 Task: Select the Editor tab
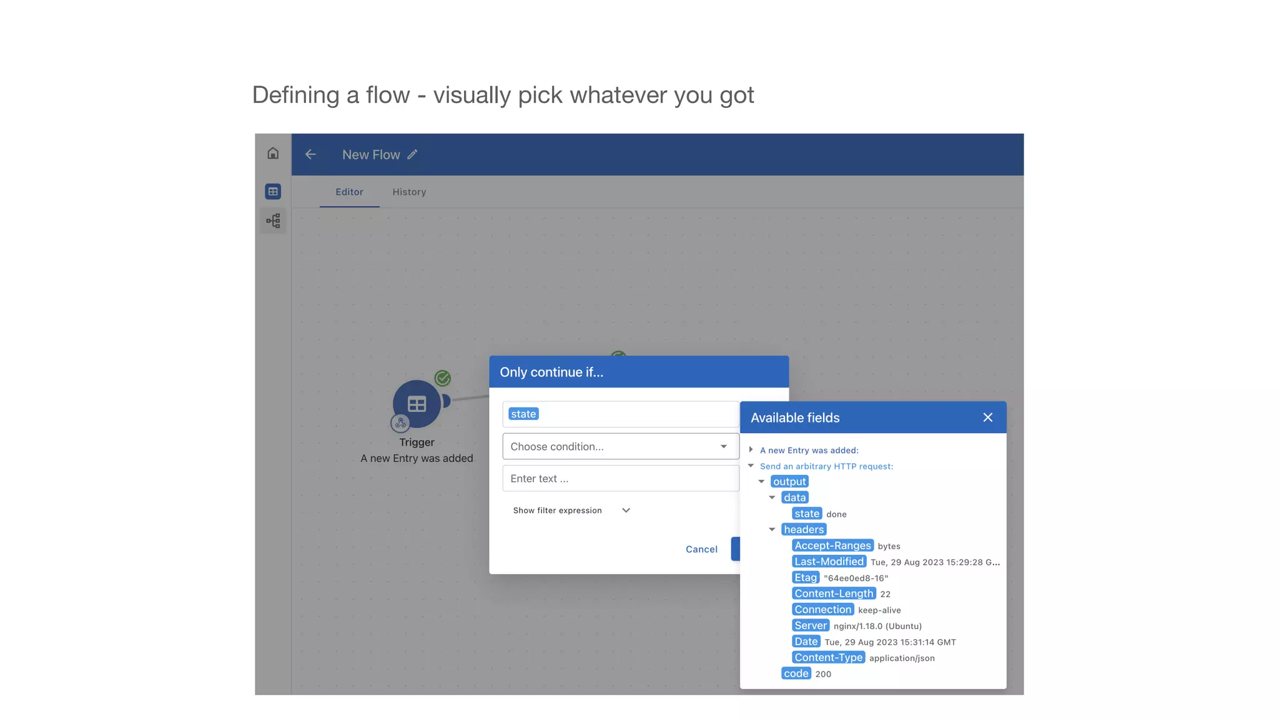tap(349, 192)
